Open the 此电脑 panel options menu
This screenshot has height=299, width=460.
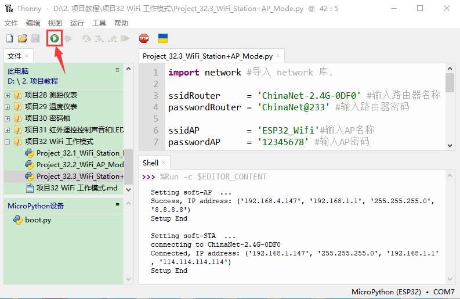click(118, 70)
